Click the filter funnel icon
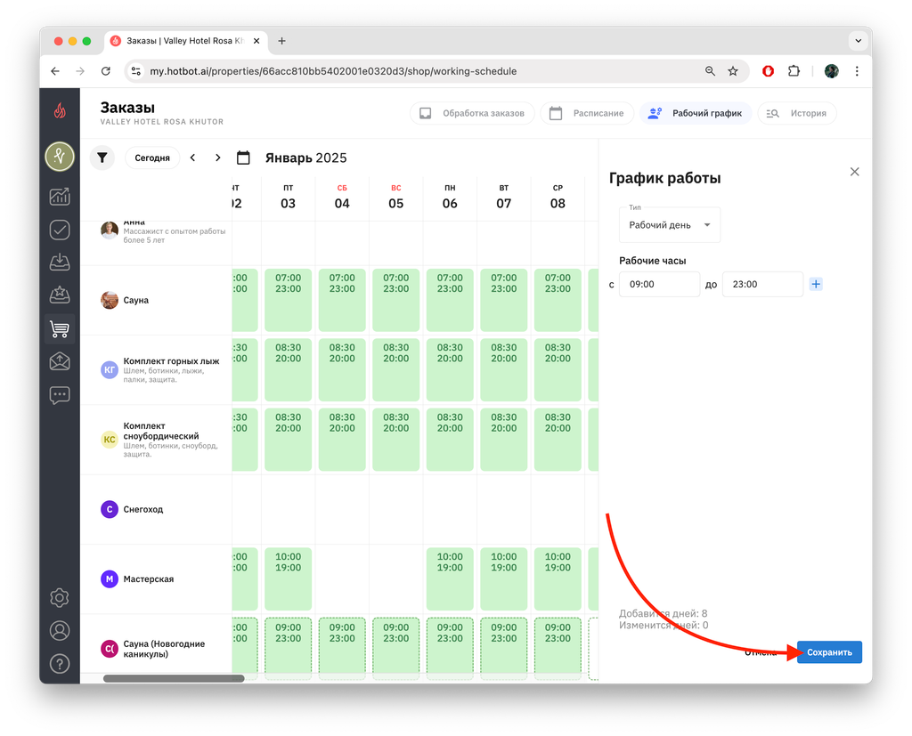Image resolution: width=912 pixels, height=736 pixels. tap(102, 158)
